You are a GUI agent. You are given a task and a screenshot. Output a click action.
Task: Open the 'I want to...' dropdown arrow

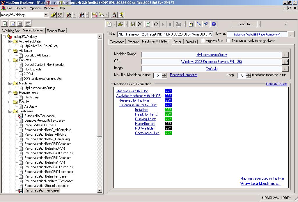(259, 24)
